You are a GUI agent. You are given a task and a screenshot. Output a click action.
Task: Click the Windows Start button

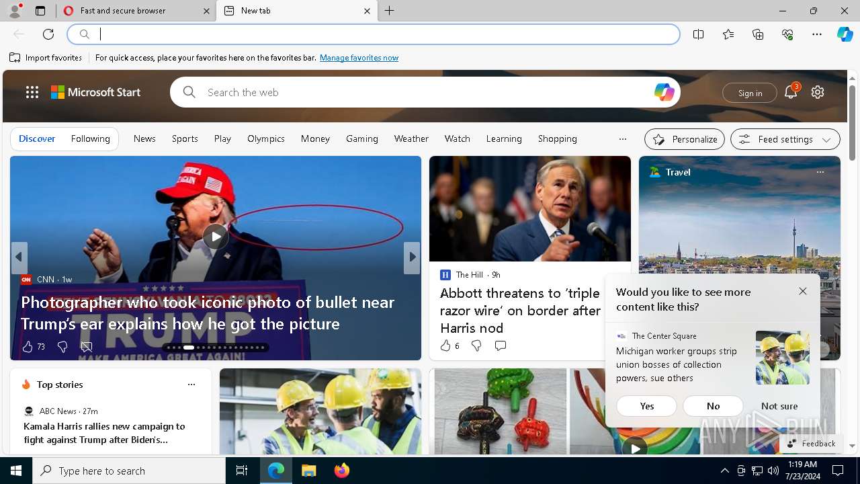pos(16,471)
